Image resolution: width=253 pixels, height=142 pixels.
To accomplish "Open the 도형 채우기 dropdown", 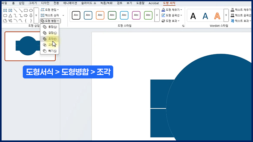I will [172, 10].
